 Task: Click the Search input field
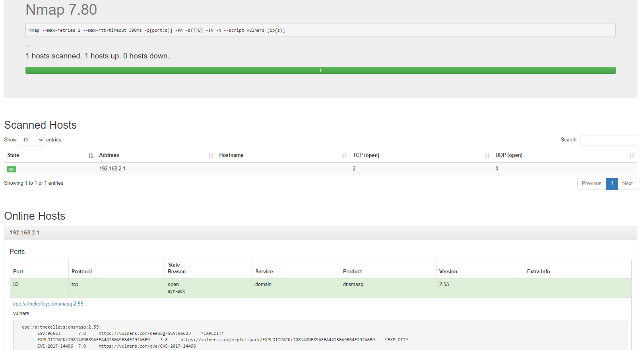click(608, 140)
